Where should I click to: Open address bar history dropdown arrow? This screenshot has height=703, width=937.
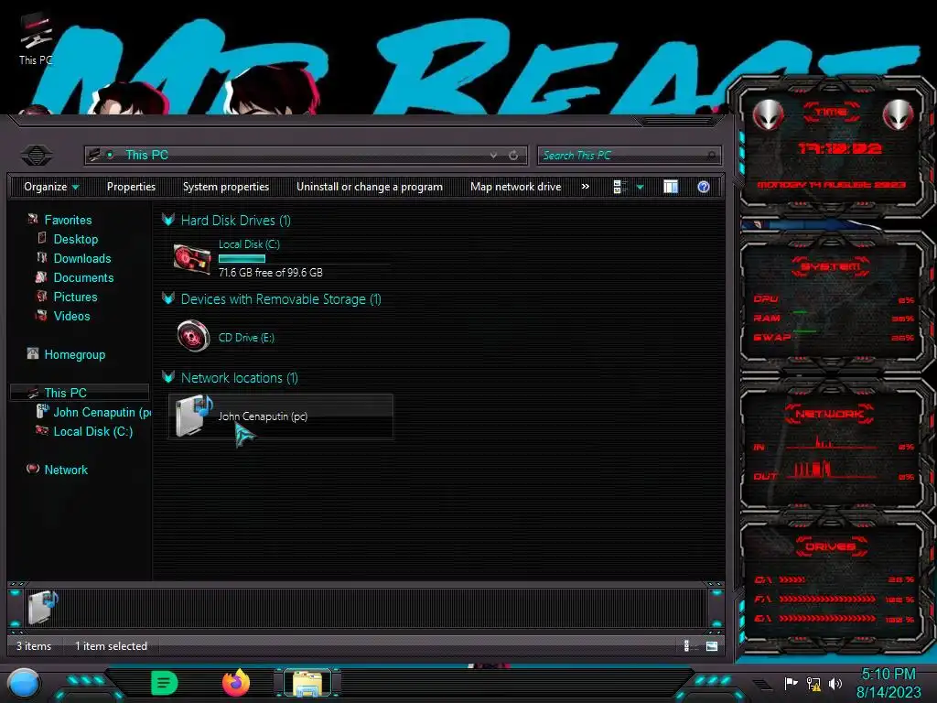(x=493, y=156)
